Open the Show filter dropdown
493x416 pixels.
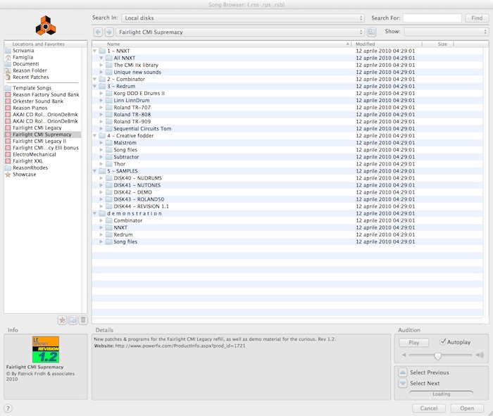click(x=446, y=32)
